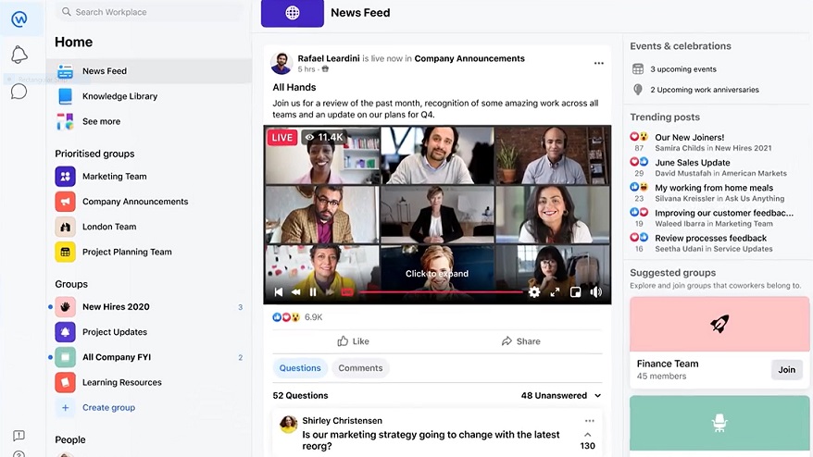Click Create group link

point(108,408)
